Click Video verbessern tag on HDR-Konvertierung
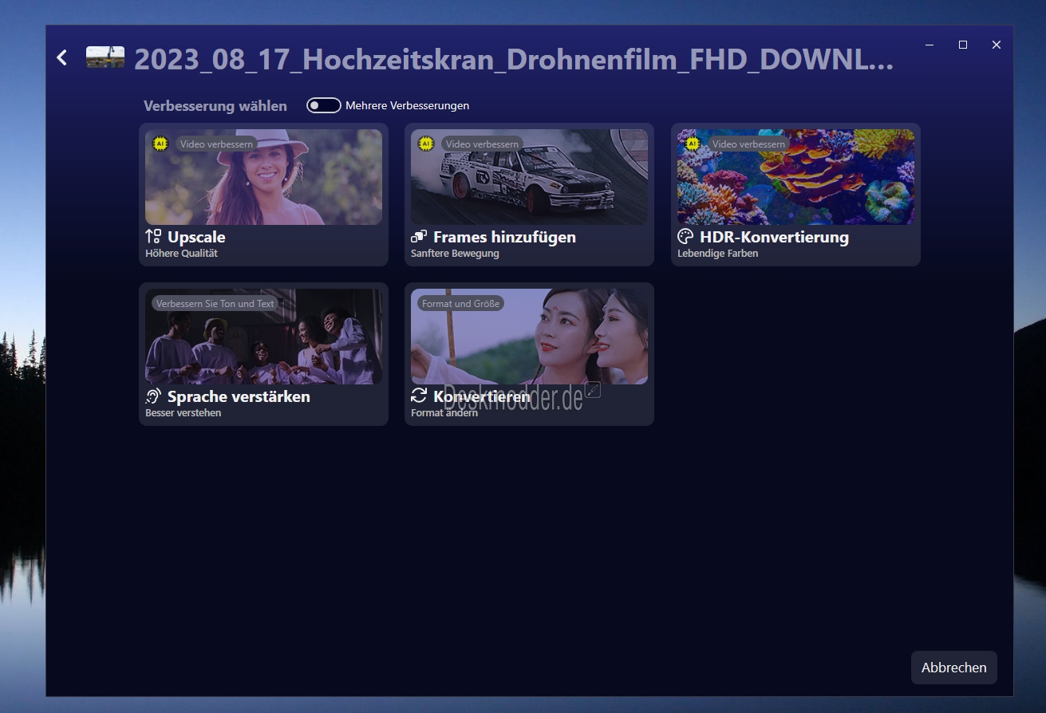 748,144
